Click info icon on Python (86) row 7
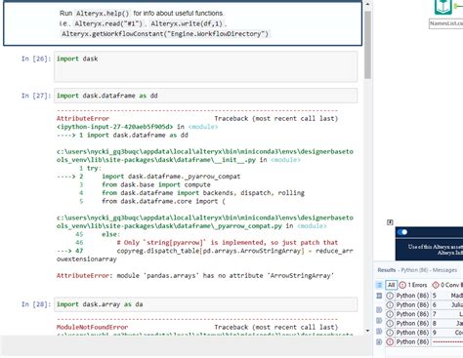Viewport: 463px width, 358px height. [390, 314]
